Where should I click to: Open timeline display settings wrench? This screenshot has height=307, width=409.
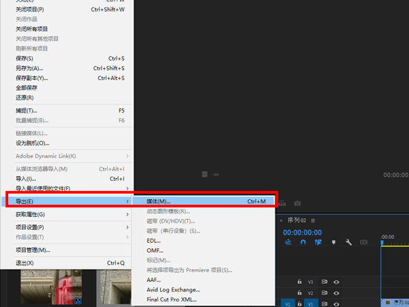point(348,242)
